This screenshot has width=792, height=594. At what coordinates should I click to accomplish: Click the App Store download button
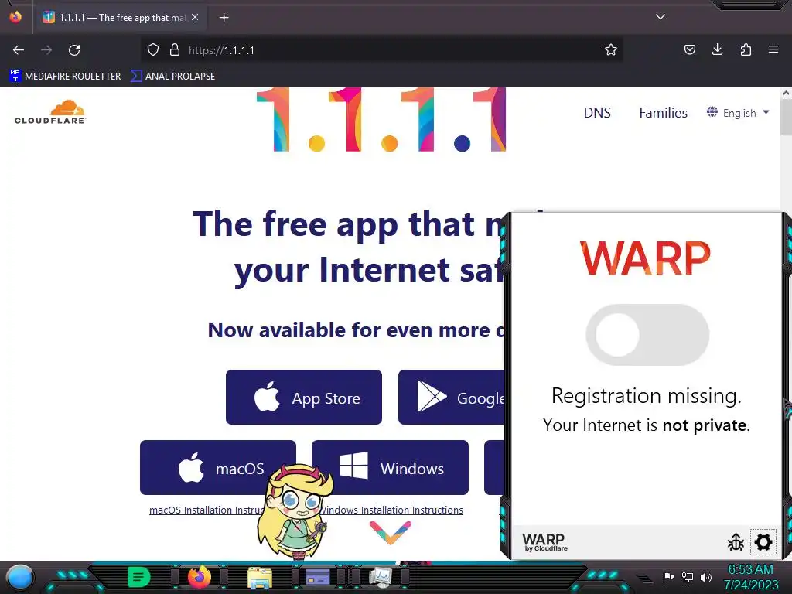(x=303, y=397)
